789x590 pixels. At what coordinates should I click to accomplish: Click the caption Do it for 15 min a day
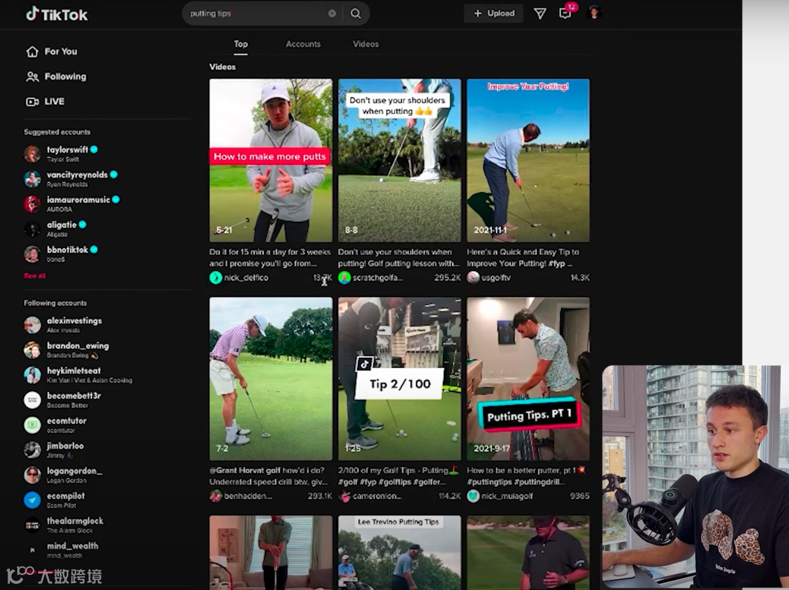coord(270,258)
